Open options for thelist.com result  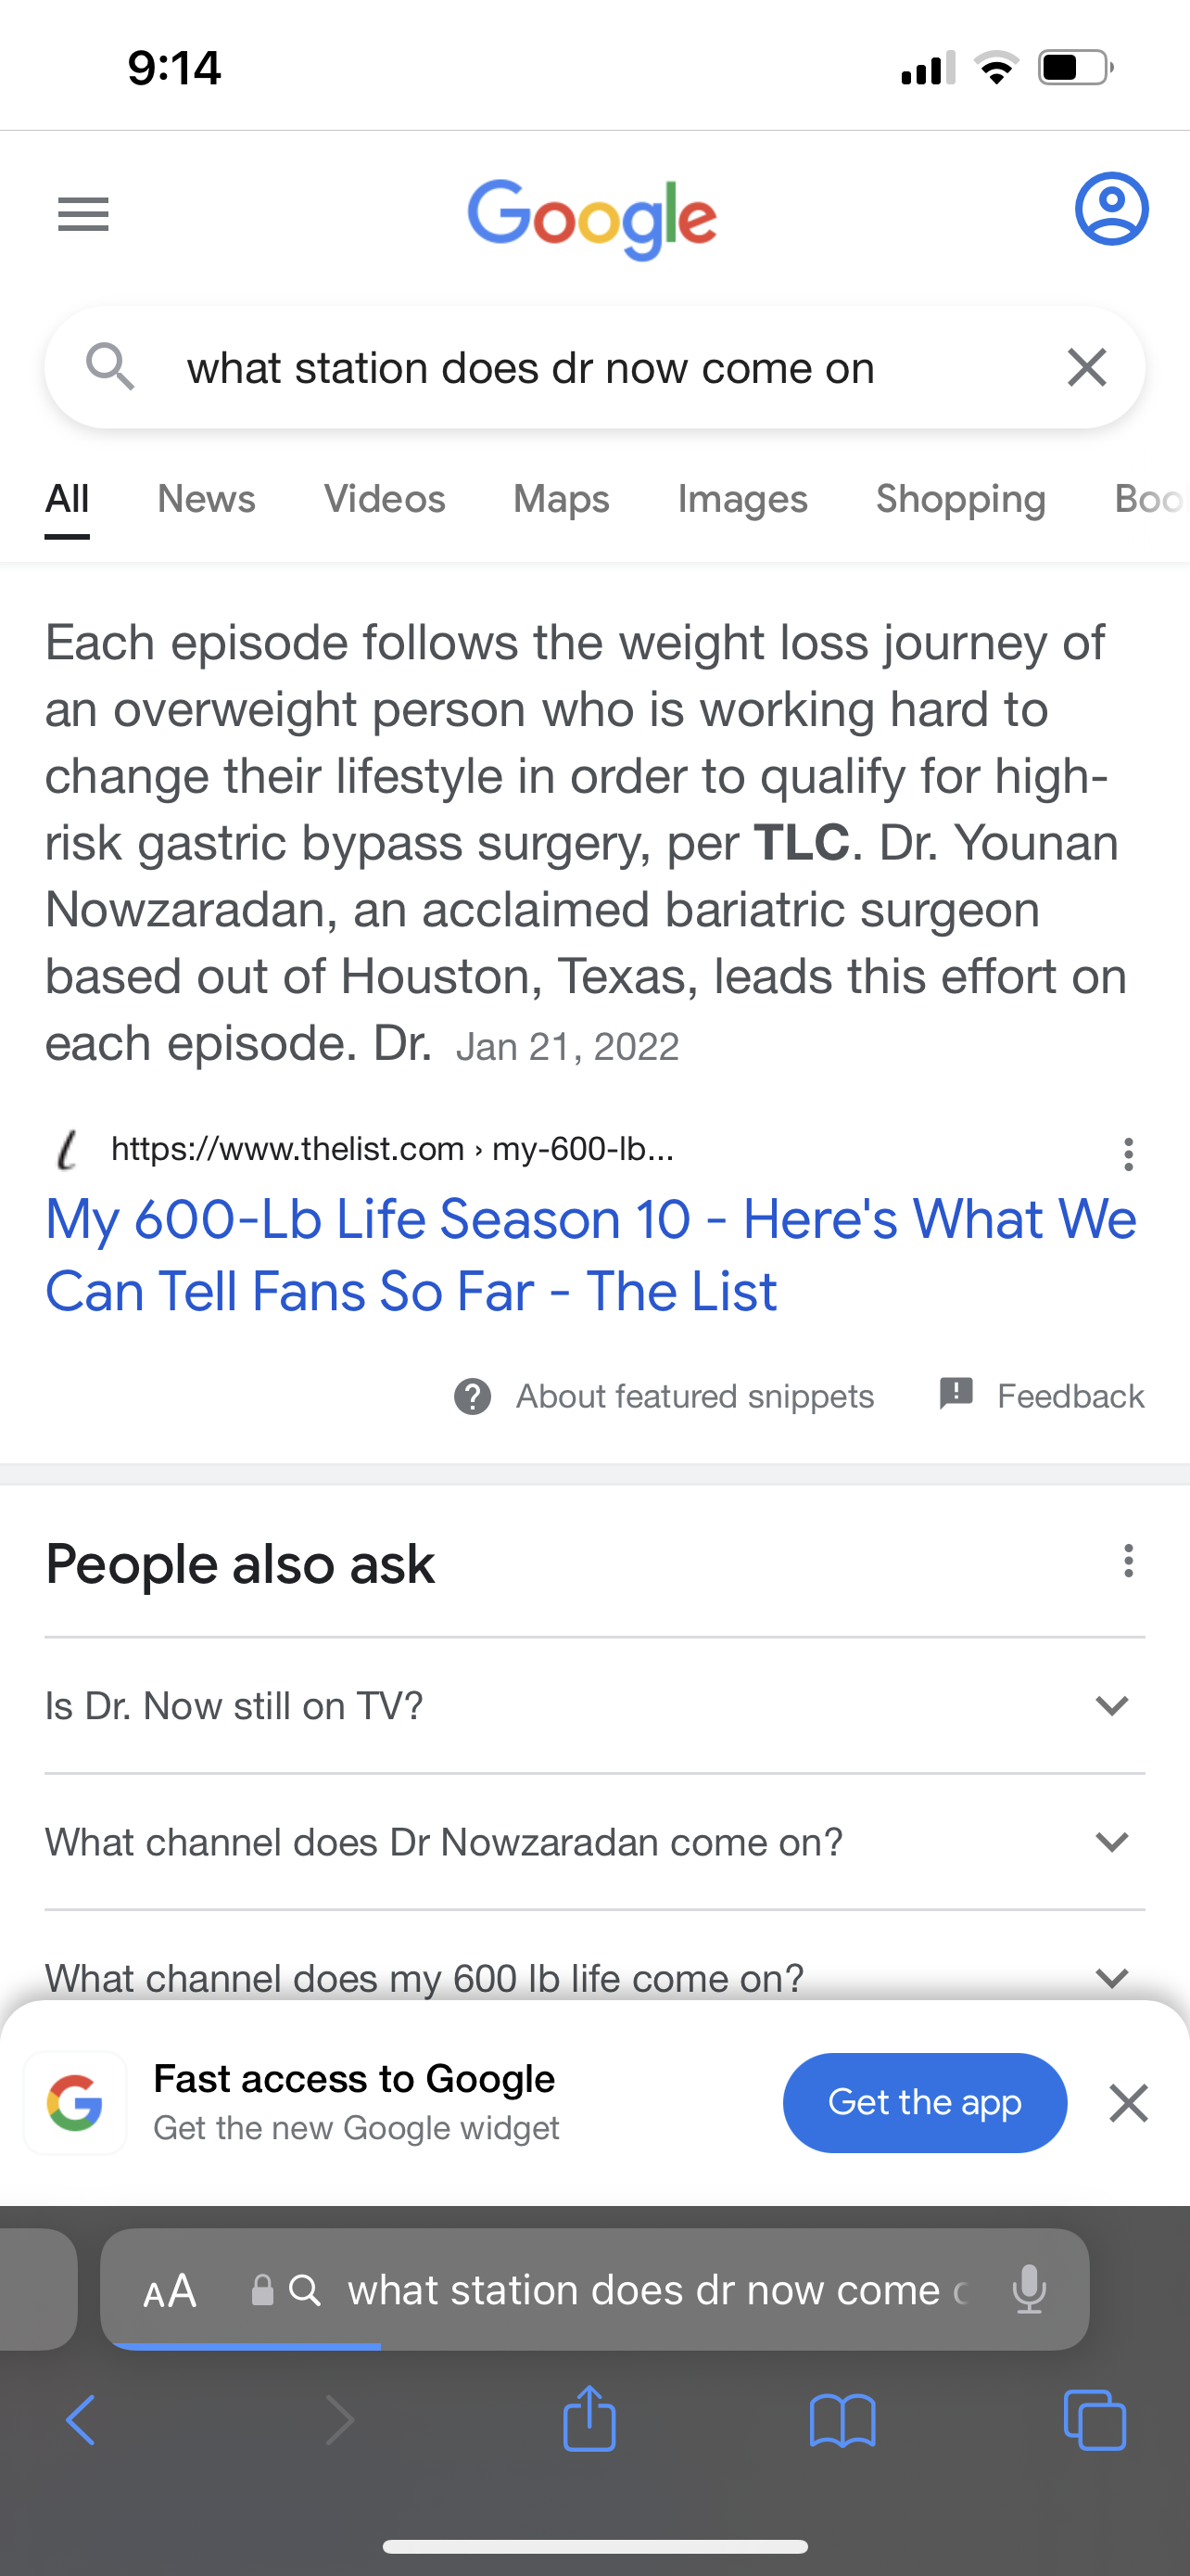tap(1128, 1154)
